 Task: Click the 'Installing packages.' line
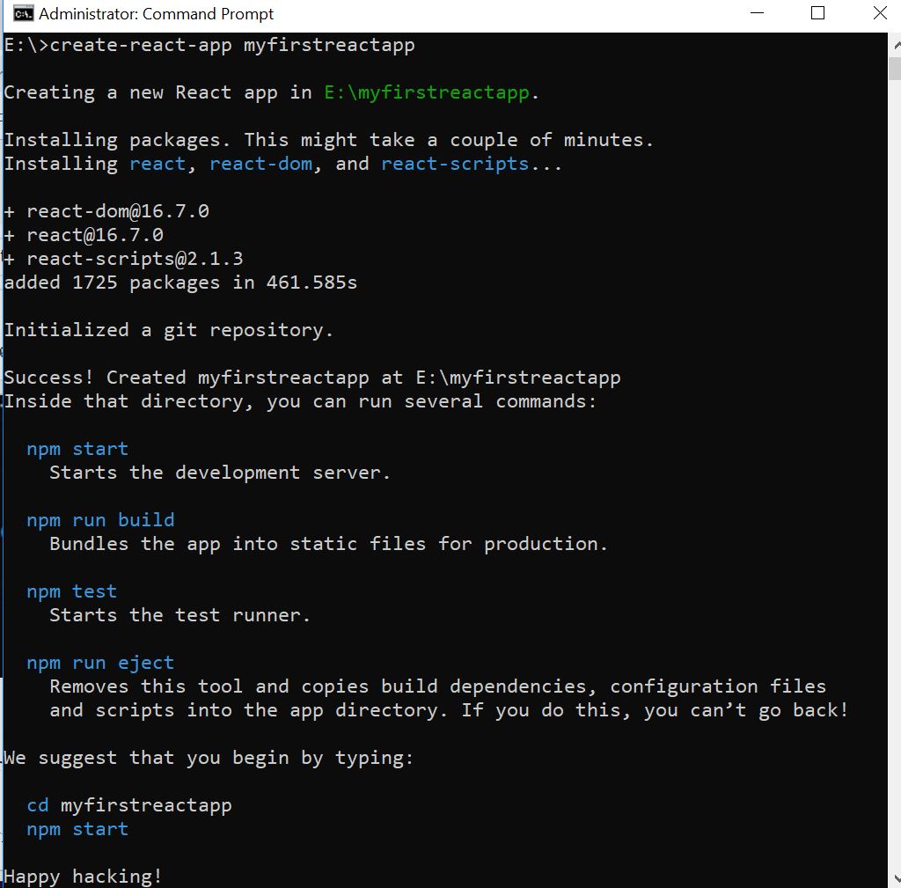coord(329,140)
